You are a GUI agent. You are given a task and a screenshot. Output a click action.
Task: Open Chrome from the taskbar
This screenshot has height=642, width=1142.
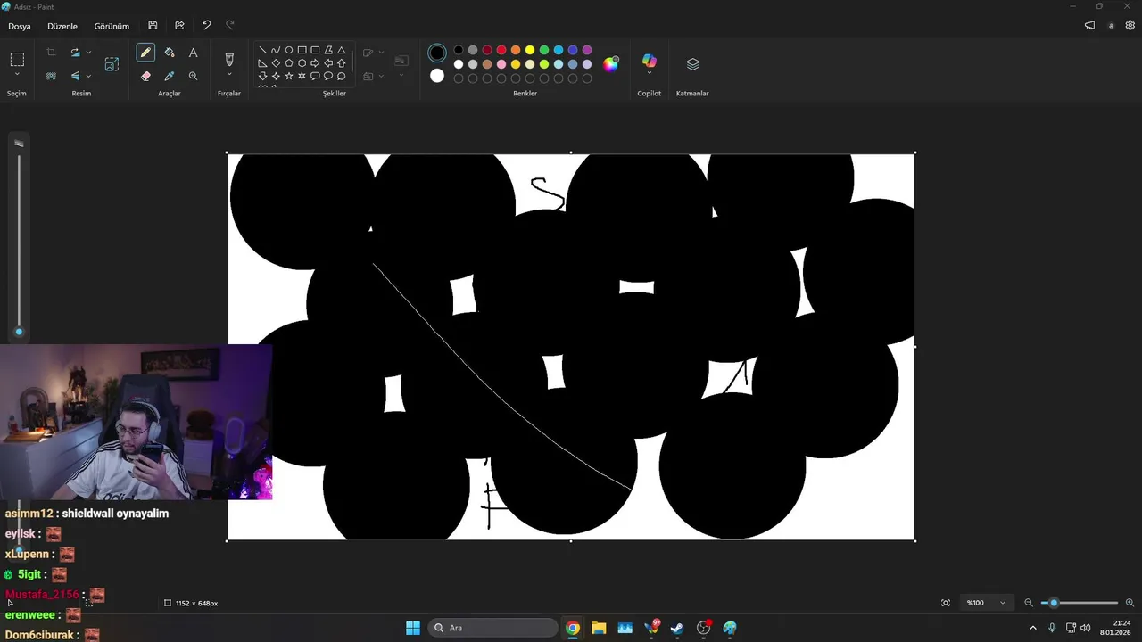click(573, 628)
